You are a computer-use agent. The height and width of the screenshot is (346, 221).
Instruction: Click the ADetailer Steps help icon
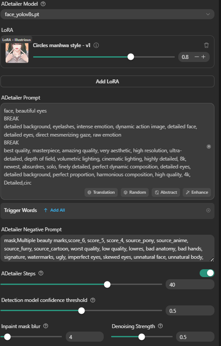[41, 273]
